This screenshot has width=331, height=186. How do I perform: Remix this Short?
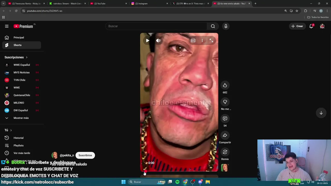coord(225,152)
